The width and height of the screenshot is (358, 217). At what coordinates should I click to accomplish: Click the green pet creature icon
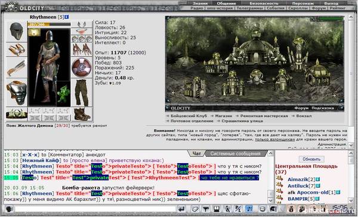[x=63, y=94]
